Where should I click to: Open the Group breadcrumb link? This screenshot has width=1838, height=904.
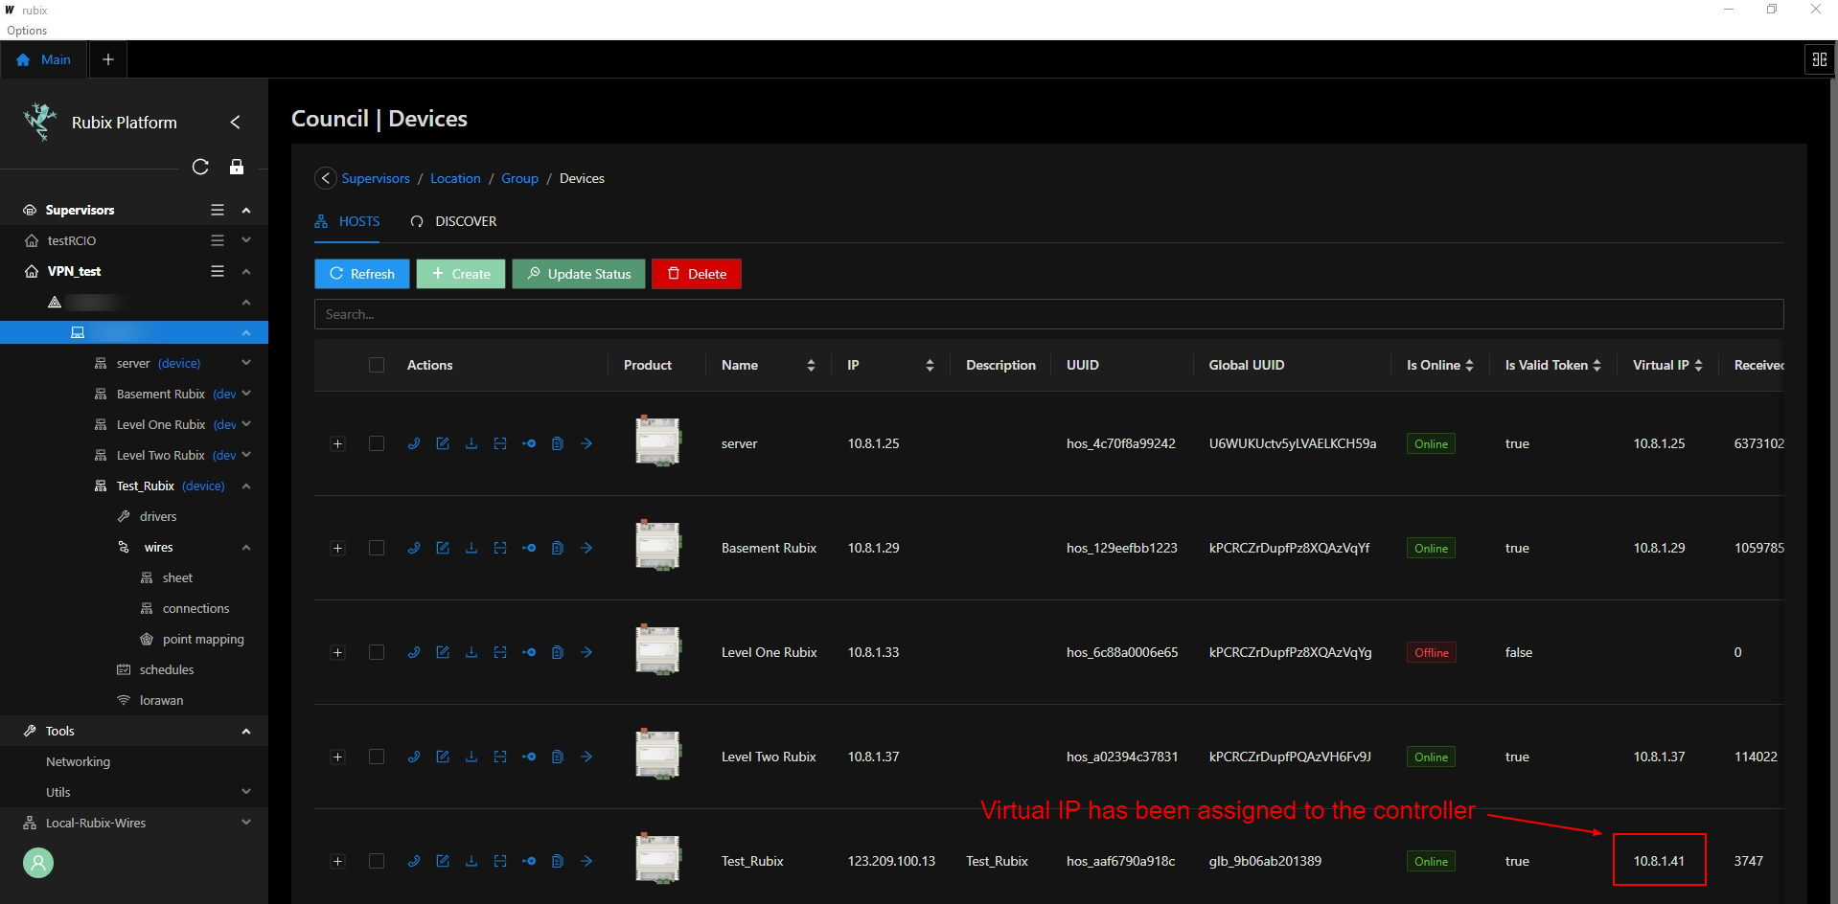pyautogui.click(x=519, y=178)
